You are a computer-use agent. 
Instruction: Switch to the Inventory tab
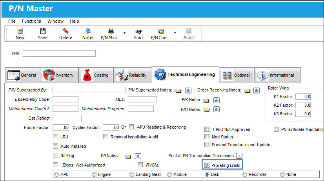59,75
